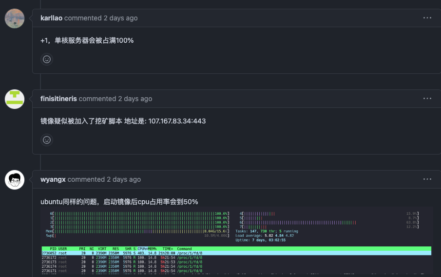Open options menu on finisitineris's comment

click(x=427, y=98)
